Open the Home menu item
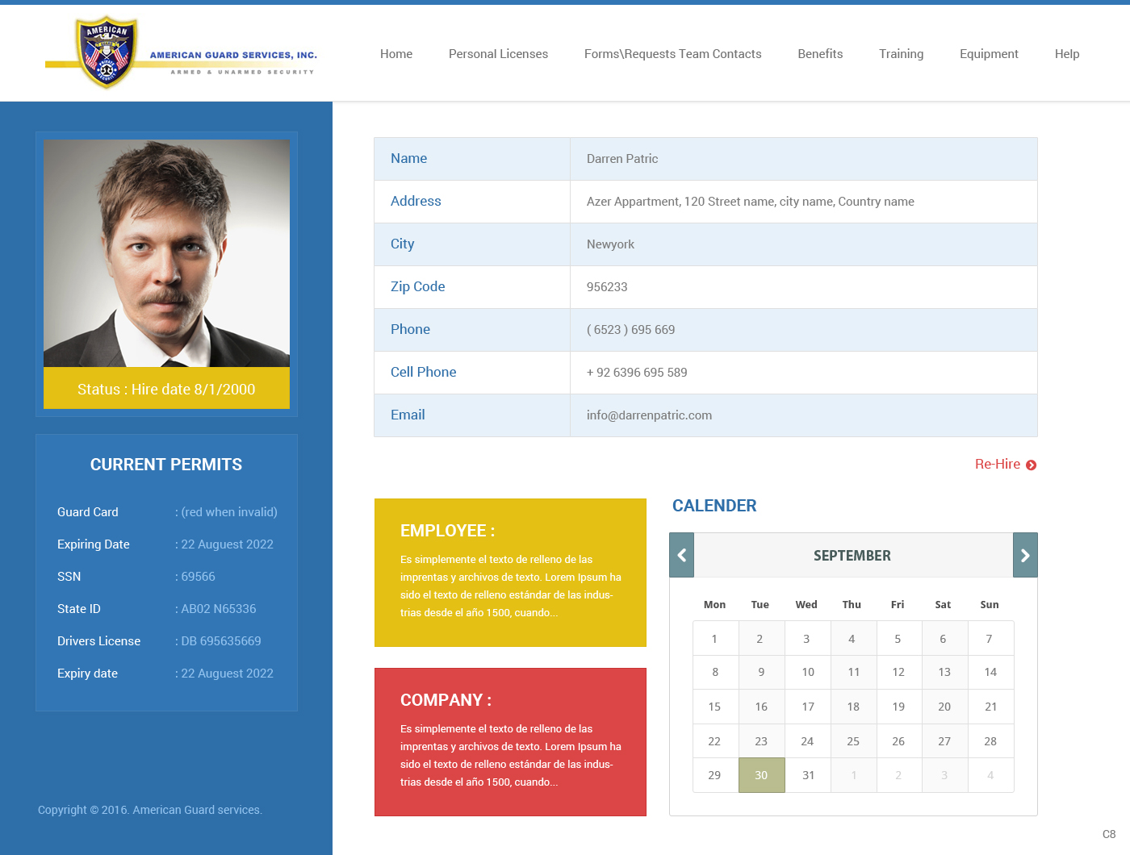 (396, 53)
